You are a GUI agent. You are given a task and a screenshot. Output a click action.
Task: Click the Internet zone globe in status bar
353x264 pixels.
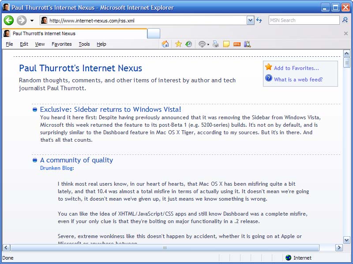288,258
